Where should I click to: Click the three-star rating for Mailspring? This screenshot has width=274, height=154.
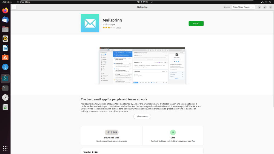coord(109,28)
